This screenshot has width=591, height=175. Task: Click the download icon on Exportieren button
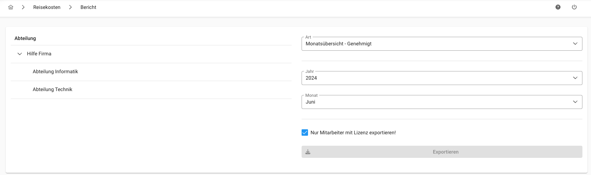pyautogui.click(x=308, y=152)
